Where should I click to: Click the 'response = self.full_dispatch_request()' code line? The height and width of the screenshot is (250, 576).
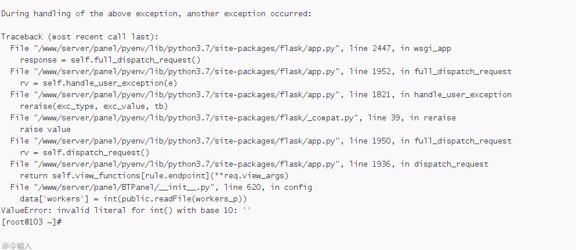pyautogui.click(x=110, y=60)
